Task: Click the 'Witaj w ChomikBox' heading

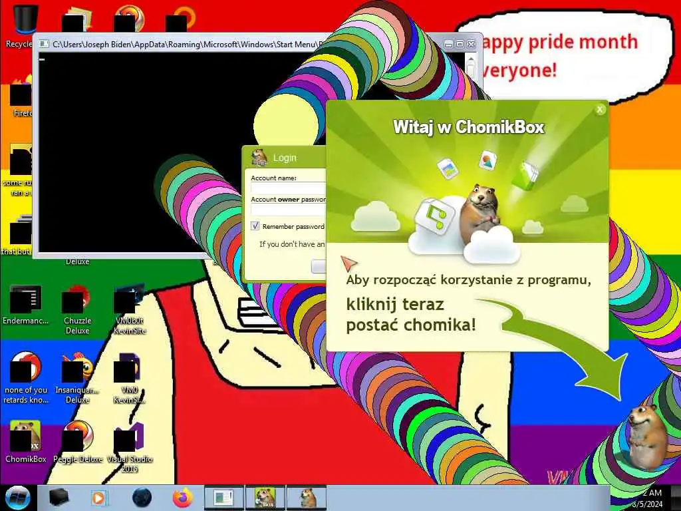Action: 469,127
